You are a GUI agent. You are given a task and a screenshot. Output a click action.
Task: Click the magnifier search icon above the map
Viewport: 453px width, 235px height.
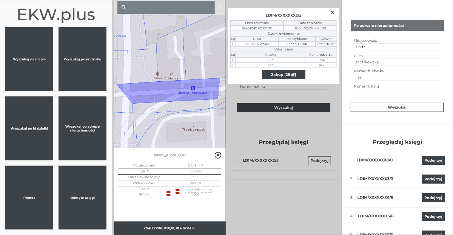124,8
